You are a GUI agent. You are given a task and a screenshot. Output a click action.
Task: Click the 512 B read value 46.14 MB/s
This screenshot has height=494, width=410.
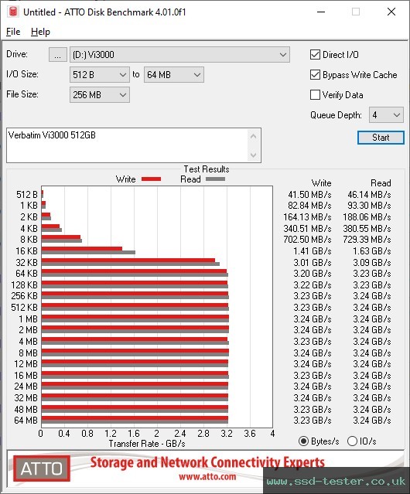point(369,195)
